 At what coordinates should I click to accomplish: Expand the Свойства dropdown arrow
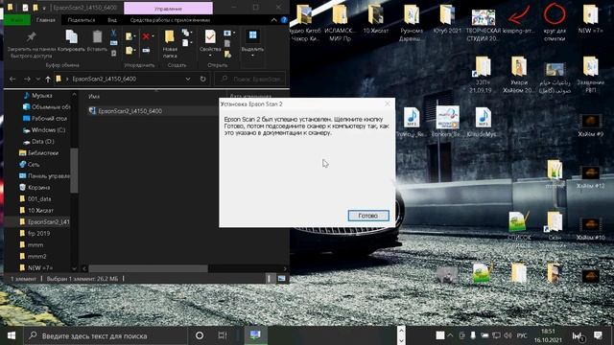pyautogui.click(x=210, y=56)
